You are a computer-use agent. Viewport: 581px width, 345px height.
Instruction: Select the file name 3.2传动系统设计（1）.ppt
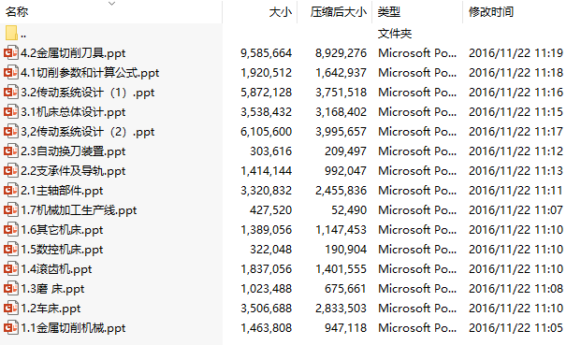[x=87, y=93]
